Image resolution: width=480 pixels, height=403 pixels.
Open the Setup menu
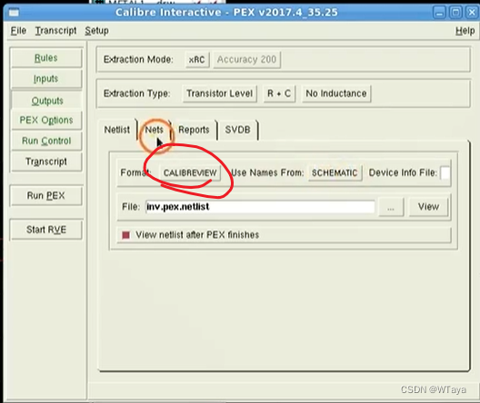[x=96, y=31]
